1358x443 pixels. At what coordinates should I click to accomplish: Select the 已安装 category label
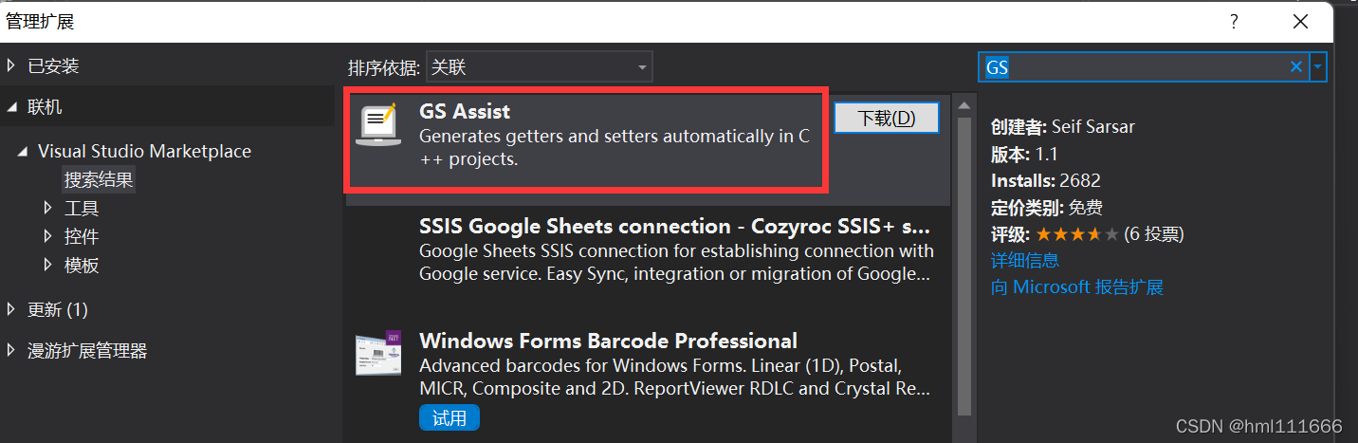[53, 66]
